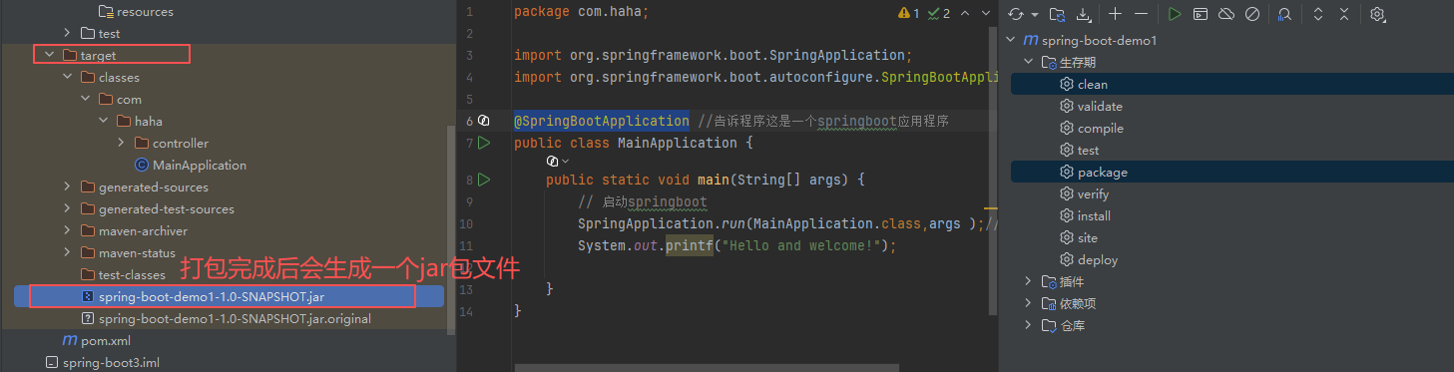Collapse the 生存期 lifecycle node
The height and width of the screenshot is (372, 1454).
coord(1028,62)
